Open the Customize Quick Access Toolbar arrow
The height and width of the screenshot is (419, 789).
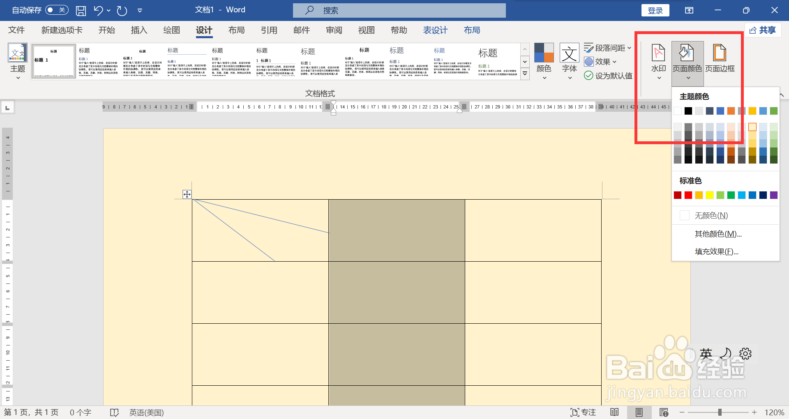point(140,11)
